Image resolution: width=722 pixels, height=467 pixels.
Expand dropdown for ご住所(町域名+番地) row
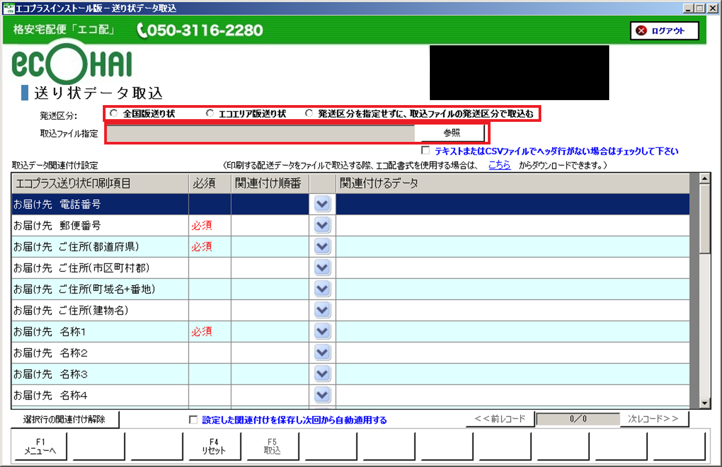tap(322, 289)
